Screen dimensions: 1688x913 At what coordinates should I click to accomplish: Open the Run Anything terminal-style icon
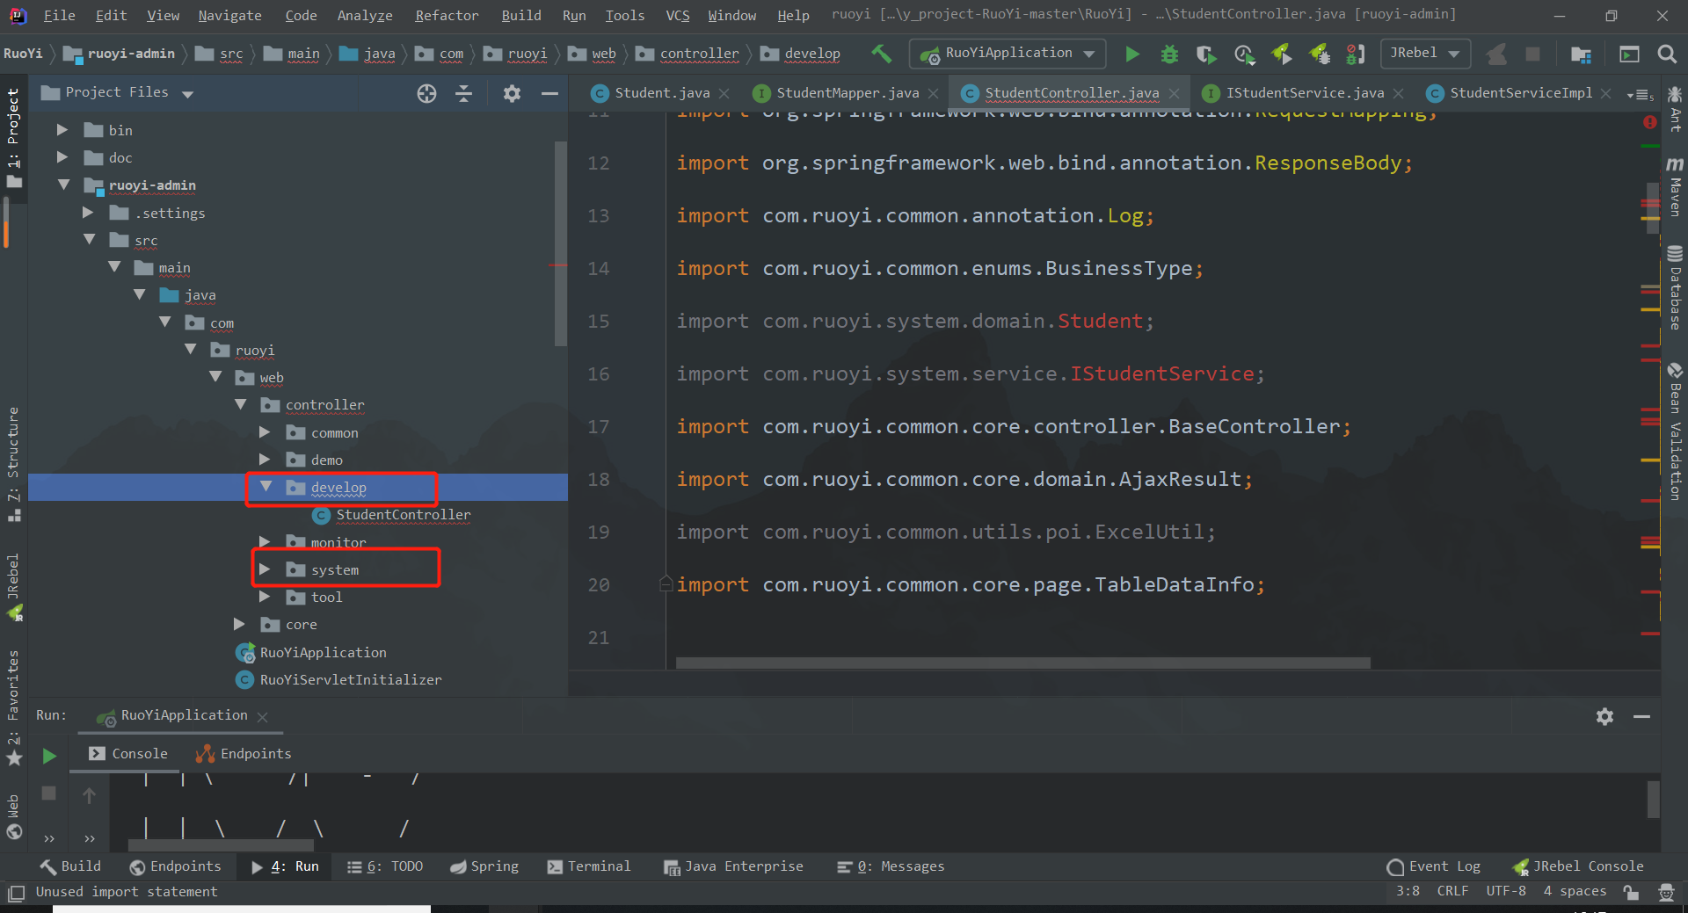1629,54
